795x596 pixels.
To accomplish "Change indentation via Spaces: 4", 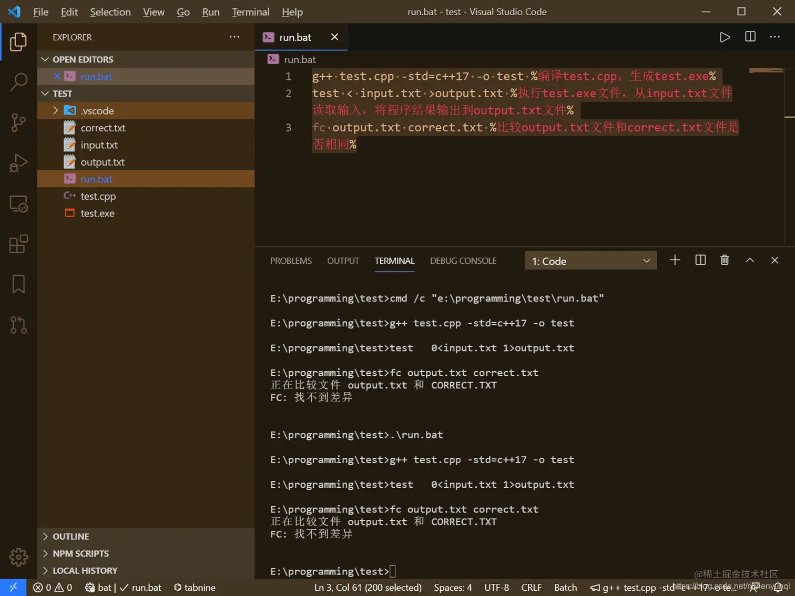I will 453,588.
